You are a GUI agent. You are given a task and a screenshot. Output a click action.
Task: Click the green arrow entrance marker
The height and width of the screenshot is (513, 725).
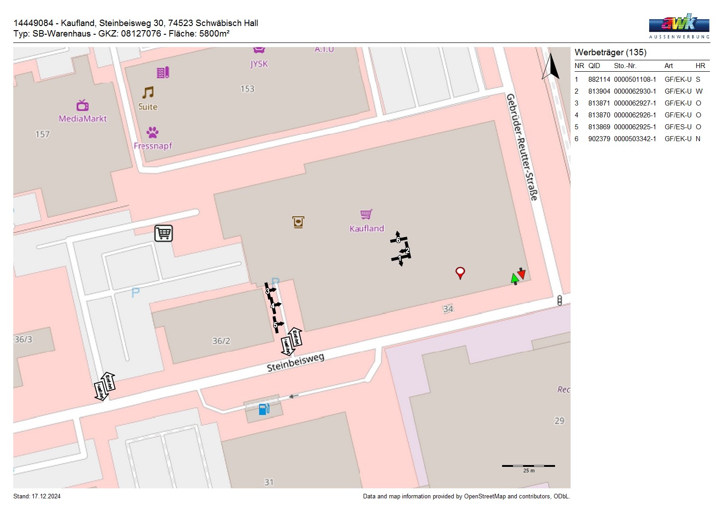pyautogui.click(x=515, y=278)
